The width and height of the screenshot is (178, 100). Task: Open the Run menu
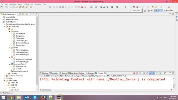pyautogui.click(x=32, y=4)
